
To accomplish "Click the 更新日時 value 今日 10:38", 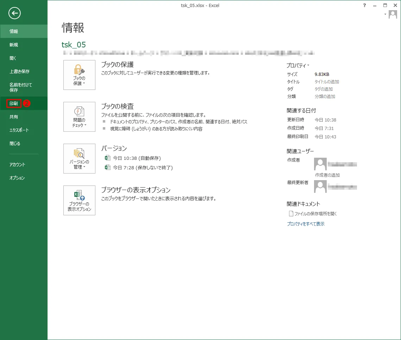I will coord(325,120).
